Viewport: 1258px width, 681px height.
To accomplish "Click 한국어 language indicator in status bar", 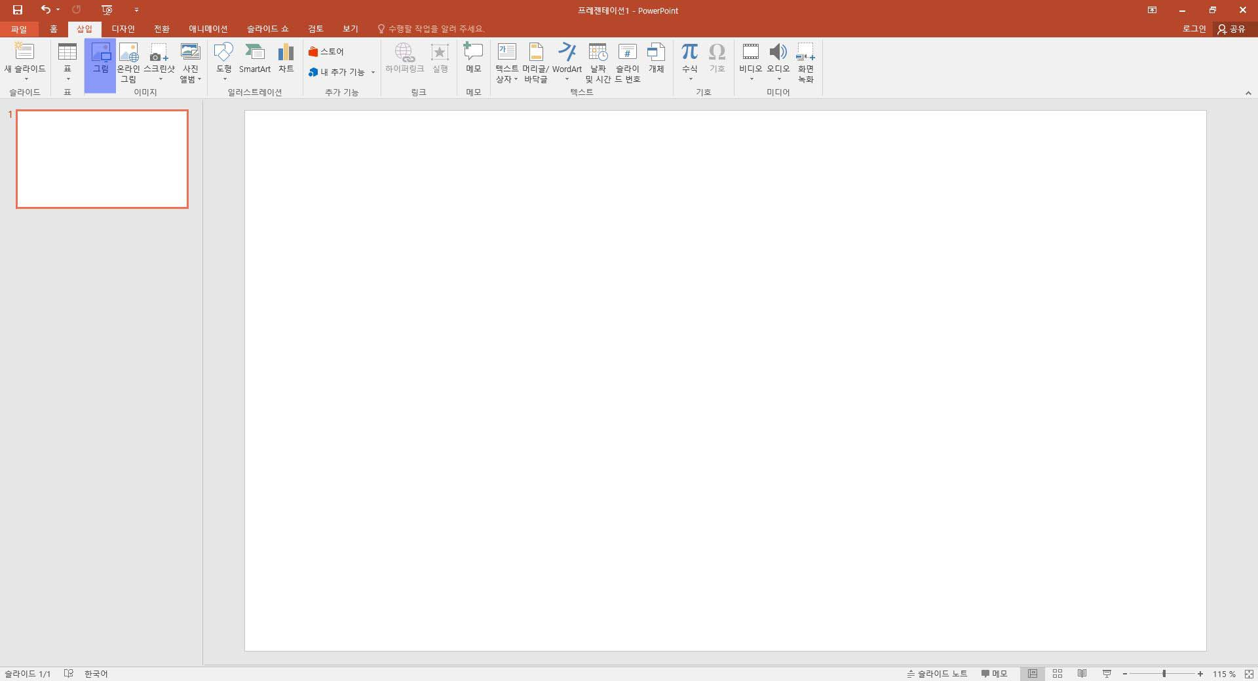I will pos(96,674).
